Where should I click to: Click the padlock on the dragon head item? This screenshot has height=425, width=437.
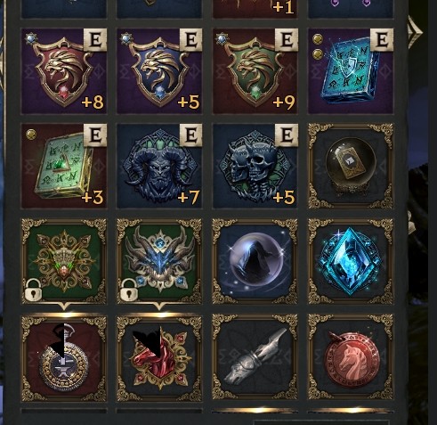click(129, 290)
